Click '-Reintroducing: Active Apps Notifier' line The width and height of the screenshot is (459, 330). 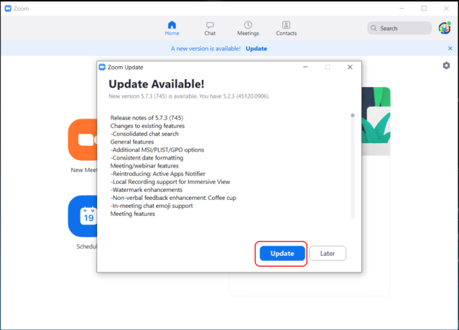click(x=158, y=174)
